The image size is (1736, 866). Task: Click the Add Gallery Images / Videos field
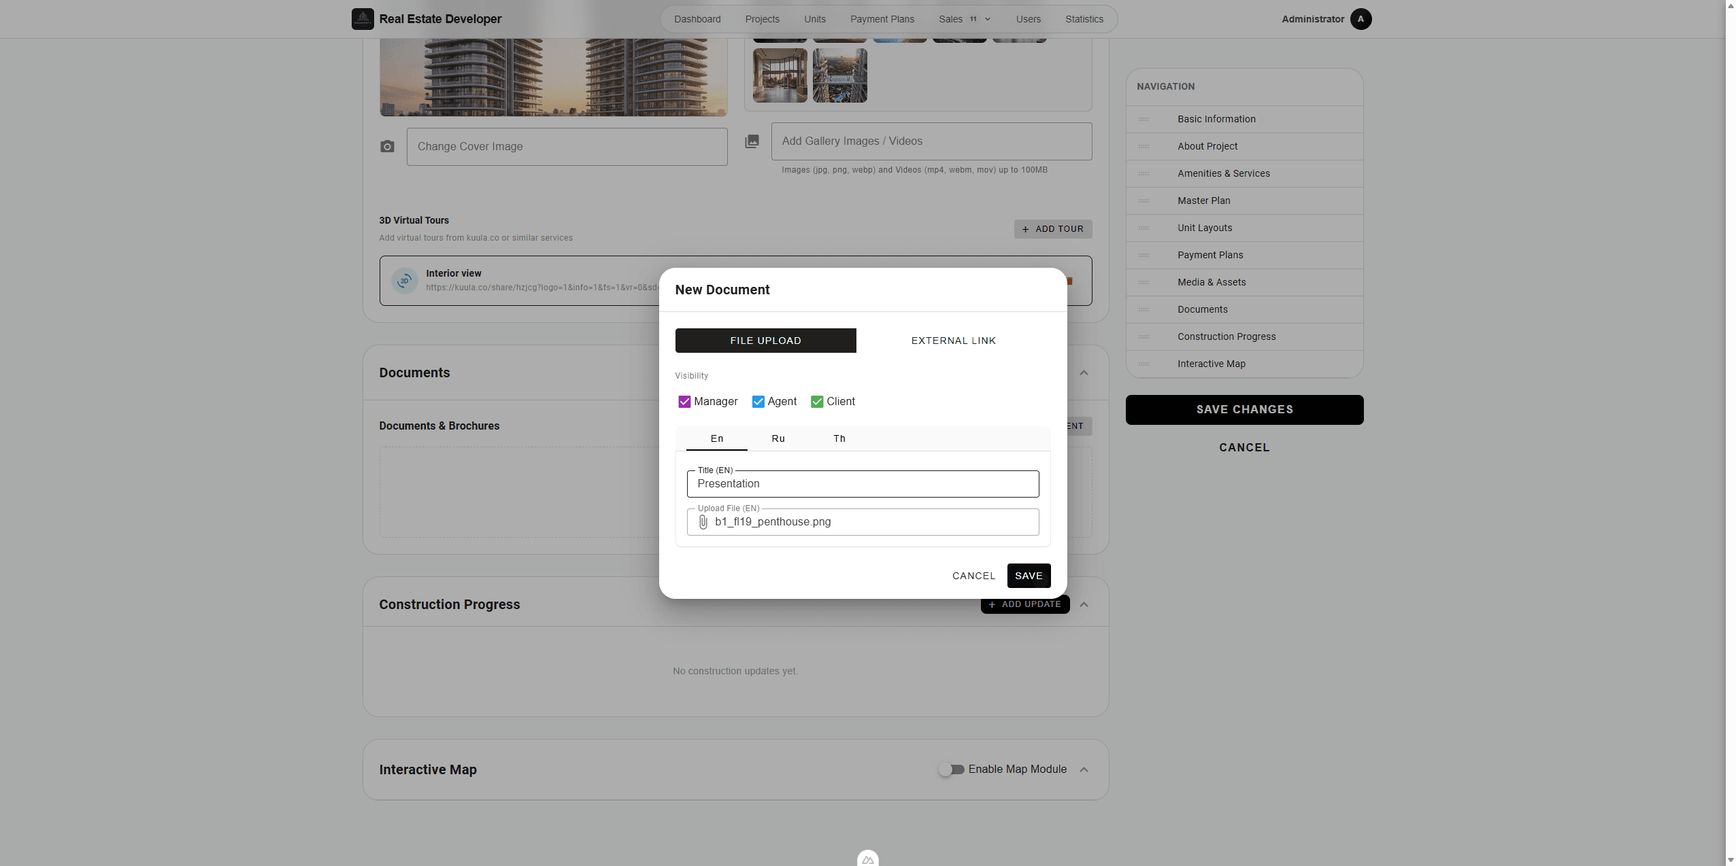point(931,141)
